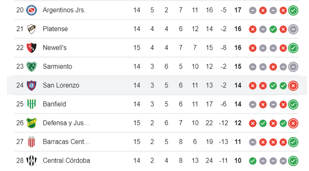309x171 pixels.
Task: Open the Banfield team name link
Action: pos(54,104)
